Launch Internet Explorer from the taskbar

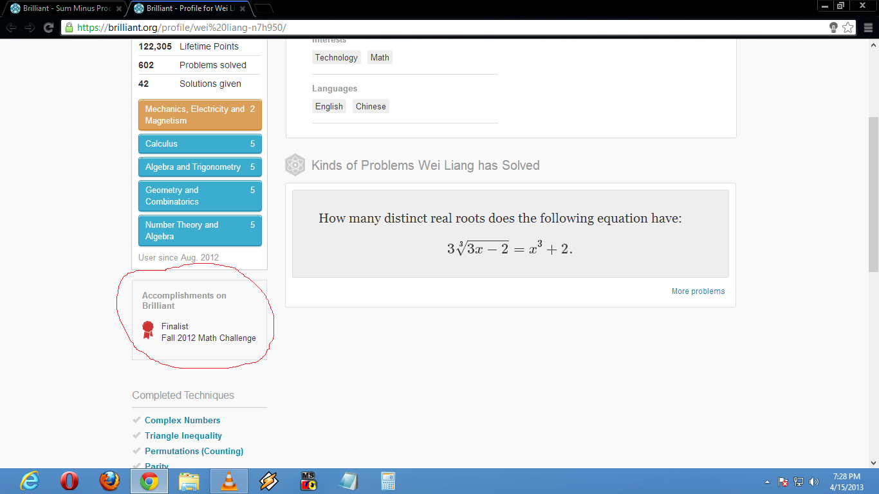tap(30, 481)
